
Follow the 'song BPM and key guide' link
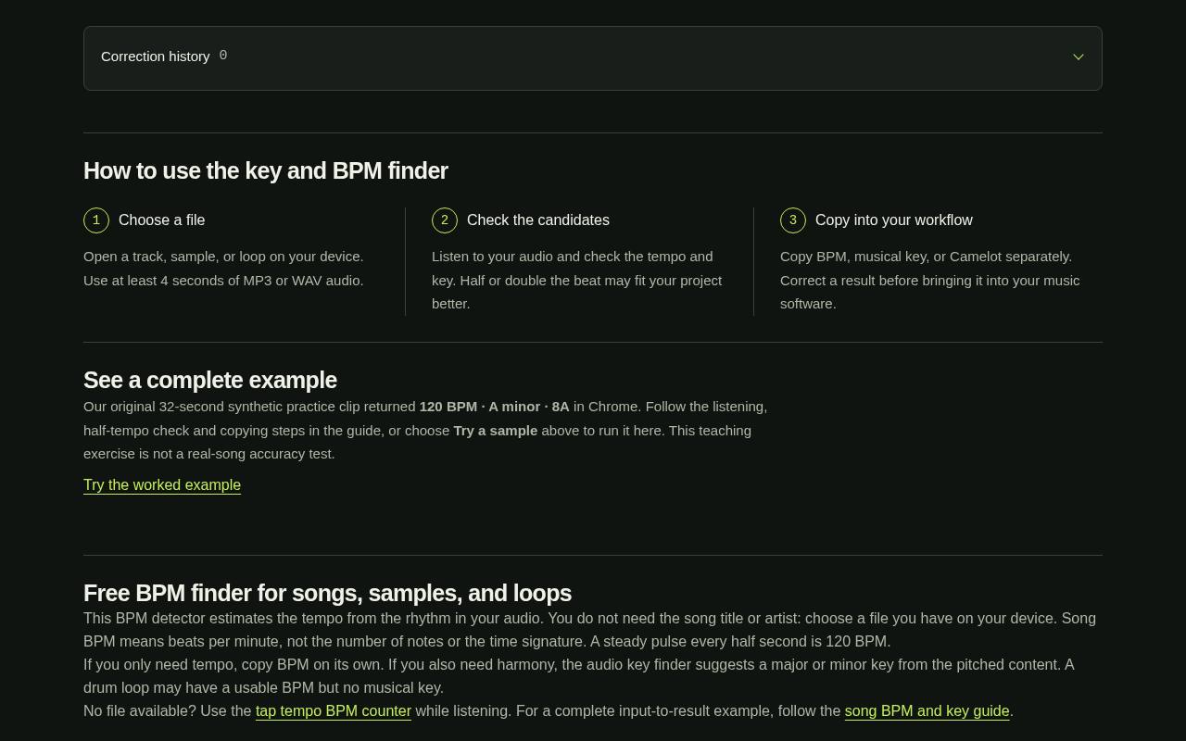(927, 711)
